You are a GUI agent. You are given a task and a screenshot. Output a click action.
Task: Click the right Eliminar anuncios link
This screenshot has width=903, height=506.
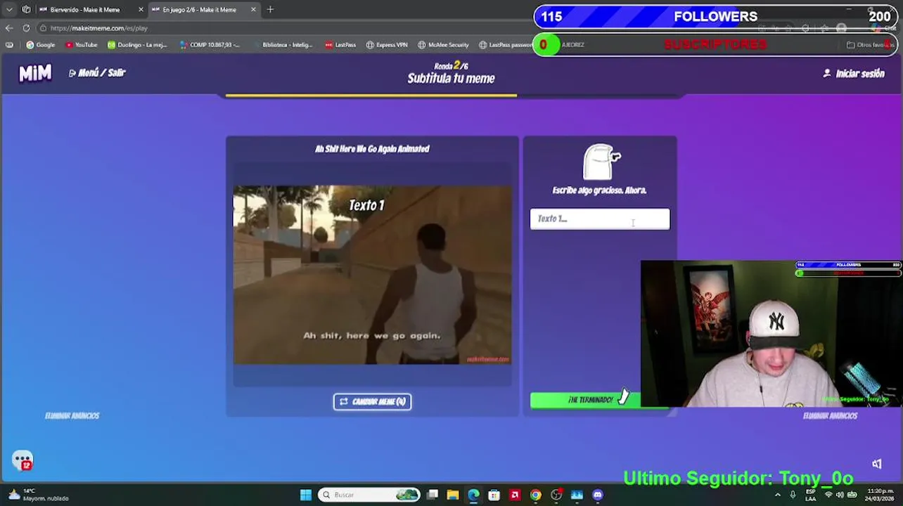coord(830,416)
